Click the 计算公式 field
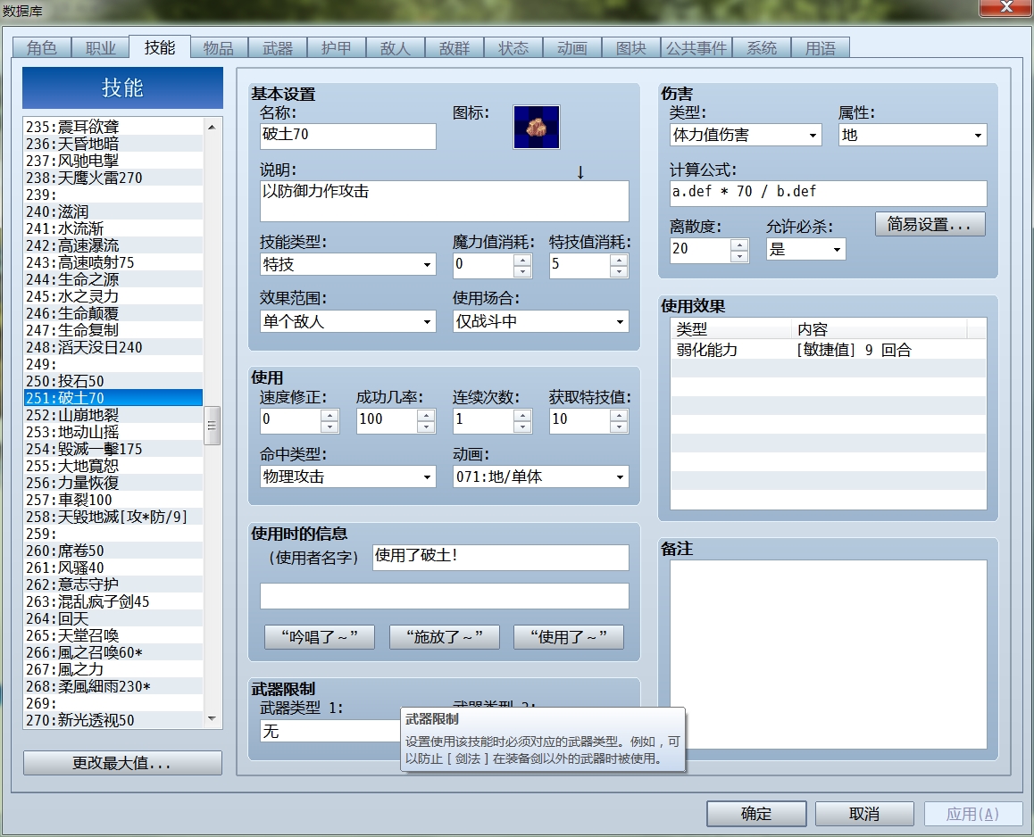 point(829,193)
